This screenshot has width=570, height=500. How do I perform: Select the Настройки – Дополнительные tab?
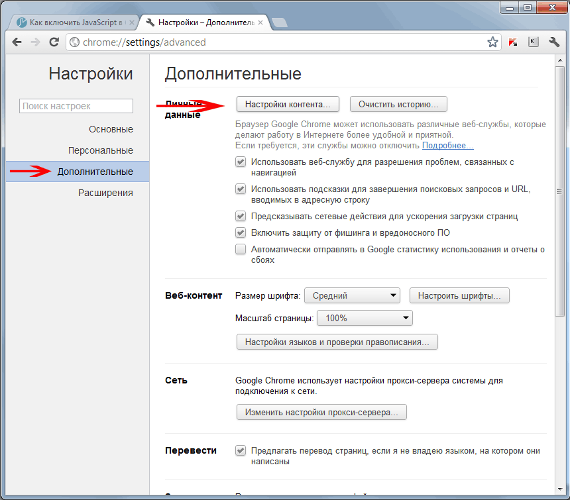(204, 23)
